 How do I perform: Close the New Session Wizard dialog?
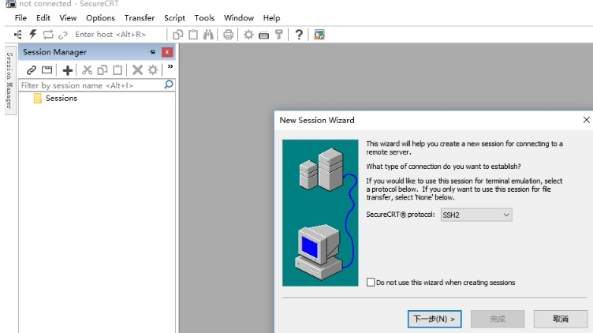coord(586,120)
